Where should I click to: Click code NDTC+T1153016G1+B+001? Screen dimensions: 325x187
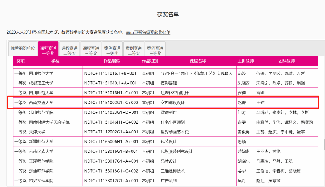click(111, 152)
